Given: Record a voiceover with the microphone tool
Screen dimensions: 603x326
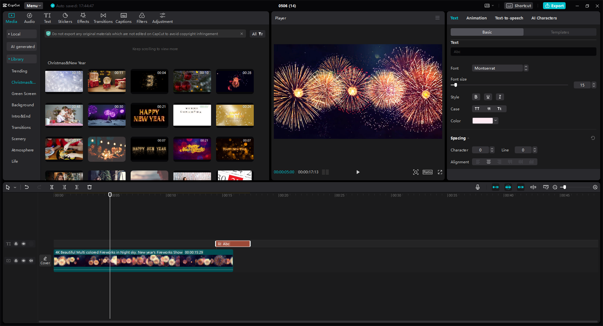Looking at the screenshot, I should (x=477, y=187).
